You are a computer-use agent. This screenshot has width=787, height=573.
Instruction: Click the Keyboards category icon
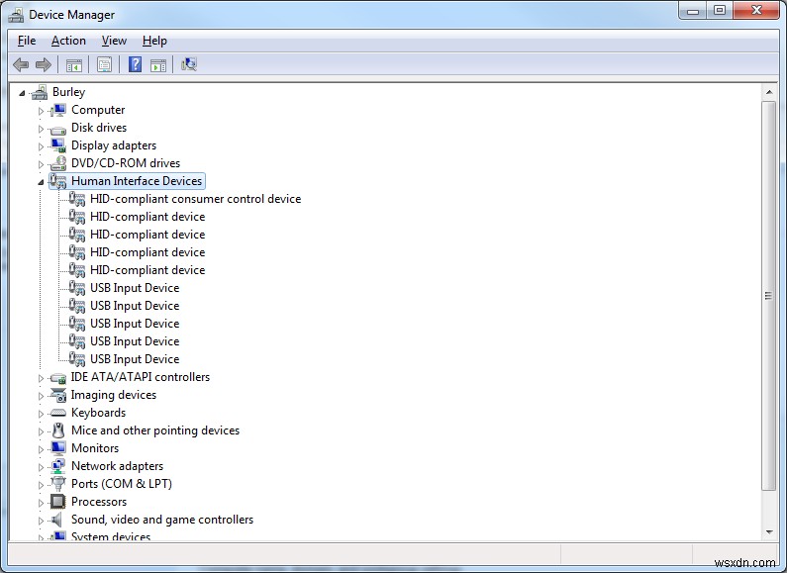click(58, 413)
